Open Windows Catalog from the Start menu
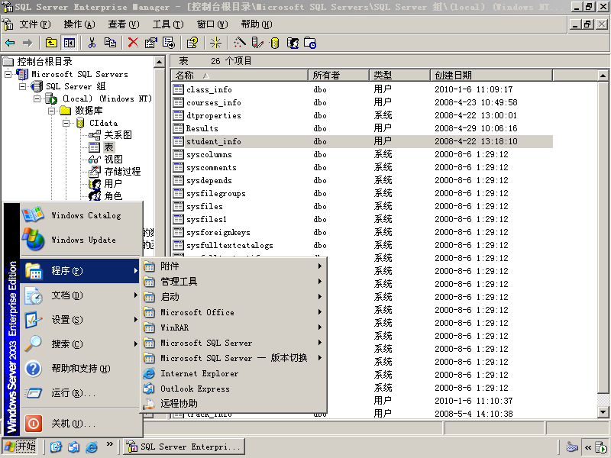The image size is (611, 458). 82,215
